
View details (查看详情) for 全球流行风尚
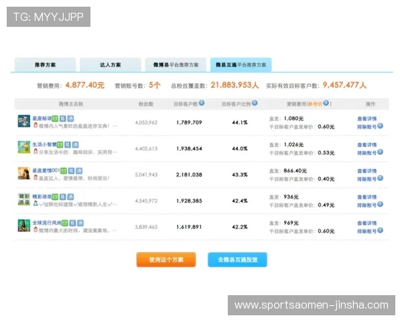tap(367, 223)
